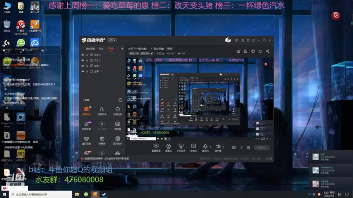Open the 弹幕秀 danmaku show tool
This screenshot has height=198, width=353.
click(102, 140)
